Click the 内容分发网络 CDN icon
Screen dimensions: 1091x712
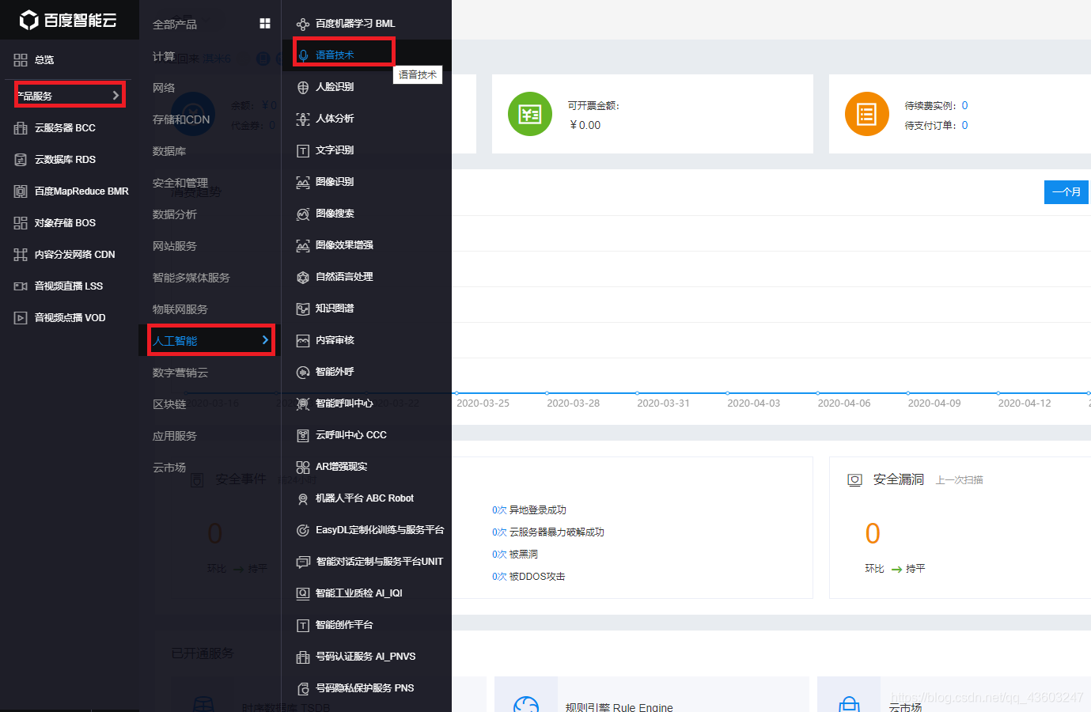tap(21, 255)
